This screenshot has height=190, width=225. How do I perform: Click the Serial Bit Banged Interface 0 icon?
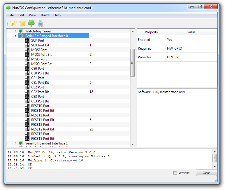[x=21, y=36]
